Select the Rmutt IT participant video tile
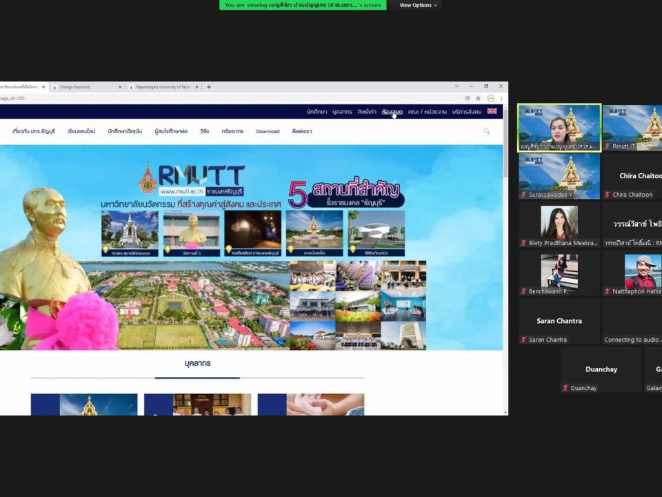Screen dimensions: 662x497 pos(632,128)
